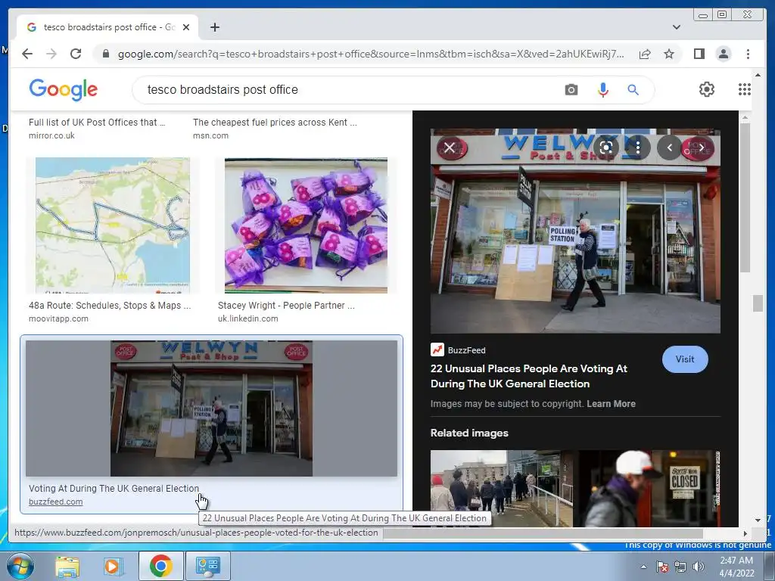Viewport: 775px width, 581px height.
Task: Open the large Welwyn post office image
Action: coord(575,231)
